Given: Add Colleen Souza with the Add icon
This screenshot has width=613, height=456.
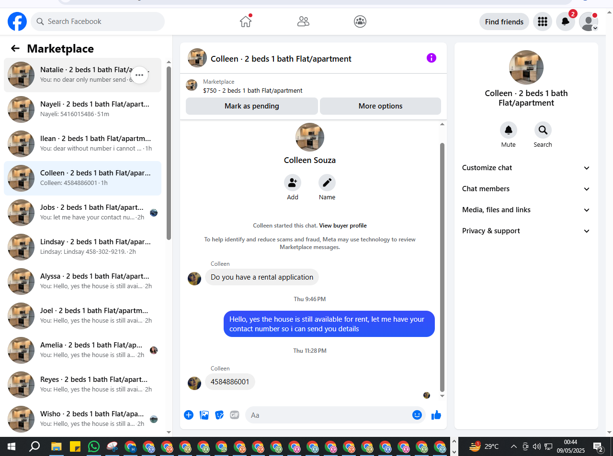Looking at the screenshot, I should tap(293, 183).
